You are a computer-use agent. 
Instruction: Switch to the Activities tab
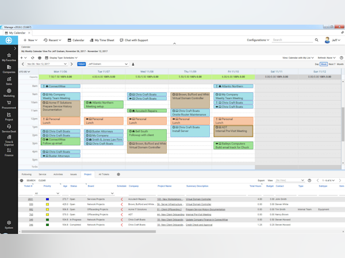click(58, 174)
